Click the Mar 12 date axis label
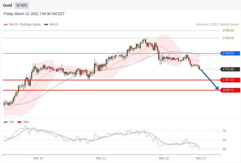The image size is (241, 163). (164, 158)
